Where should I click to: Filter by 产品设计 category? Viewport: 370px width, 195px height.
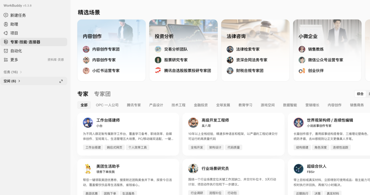click(x=156, y=105)
